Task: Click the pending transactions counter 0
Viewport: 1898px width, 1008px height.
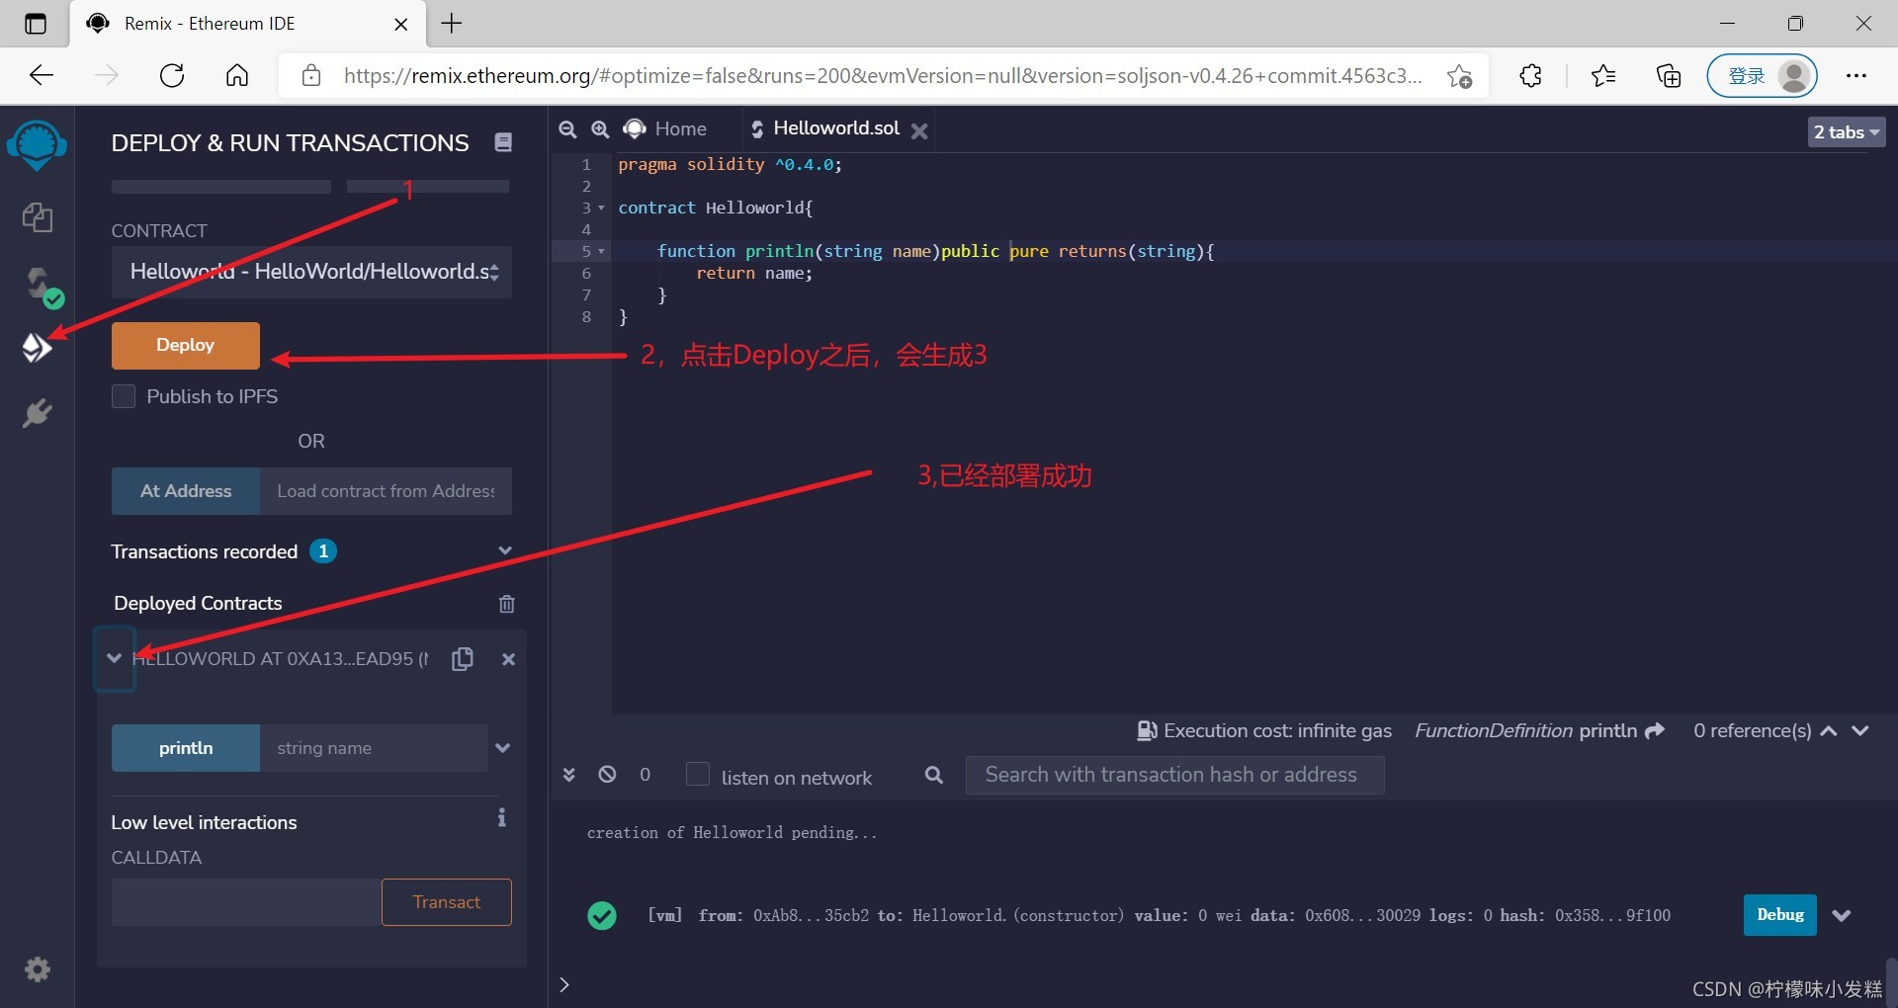Action: click(x=645, y=775)
